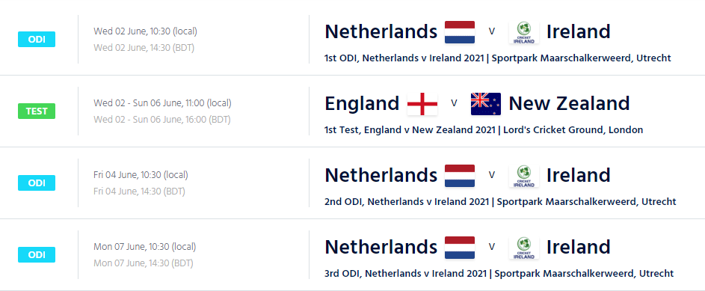705x291 pixels.
Task: Click Ireland team name in the 3rd ODI
Action: click(578, 248)
